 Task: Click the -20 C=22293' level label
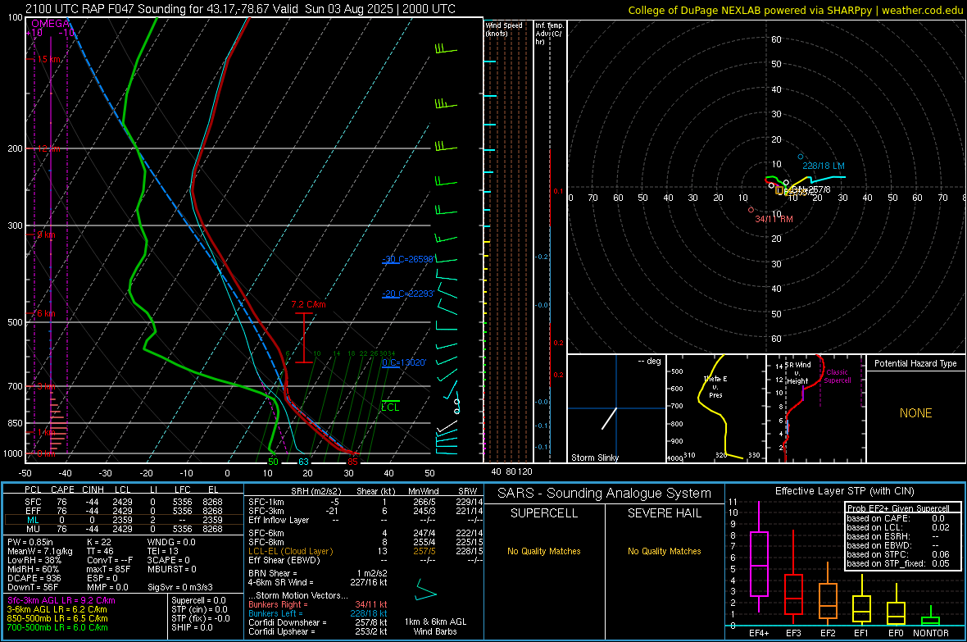click(407, 294)
